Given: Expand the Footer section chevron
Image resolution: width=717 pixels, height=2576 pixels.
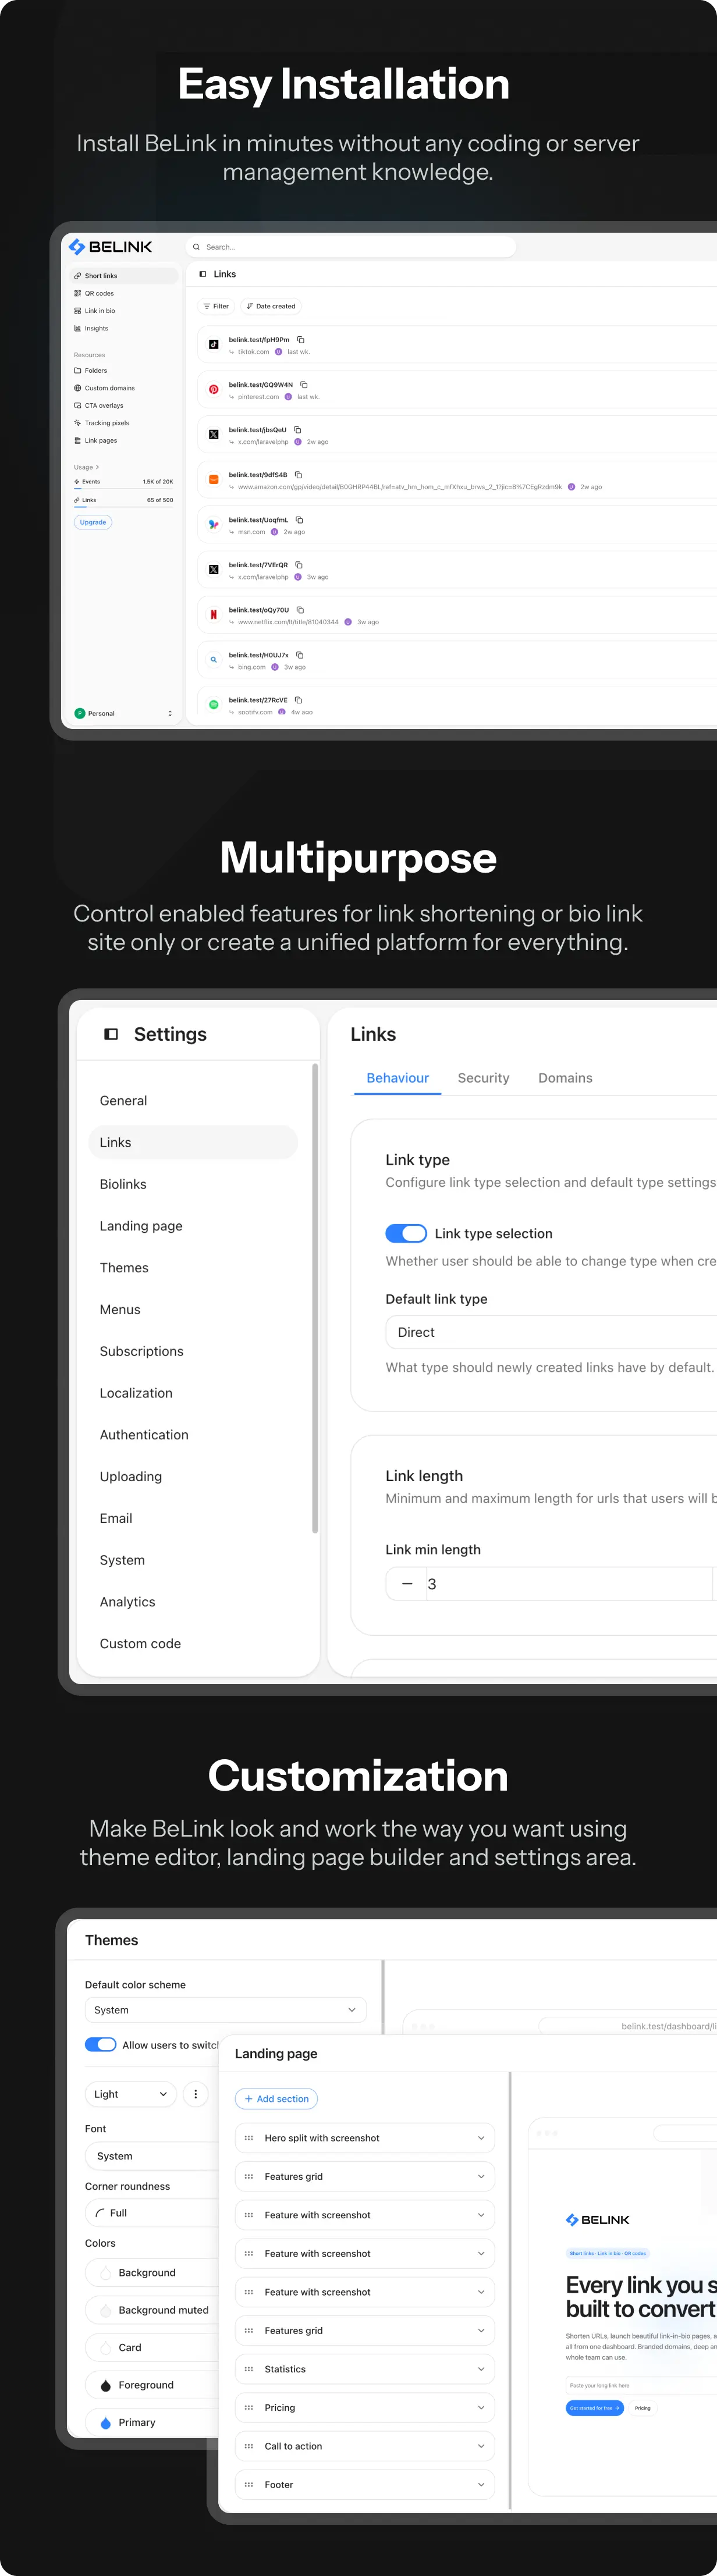Looking at the screenshot, I should (481, 2484).
